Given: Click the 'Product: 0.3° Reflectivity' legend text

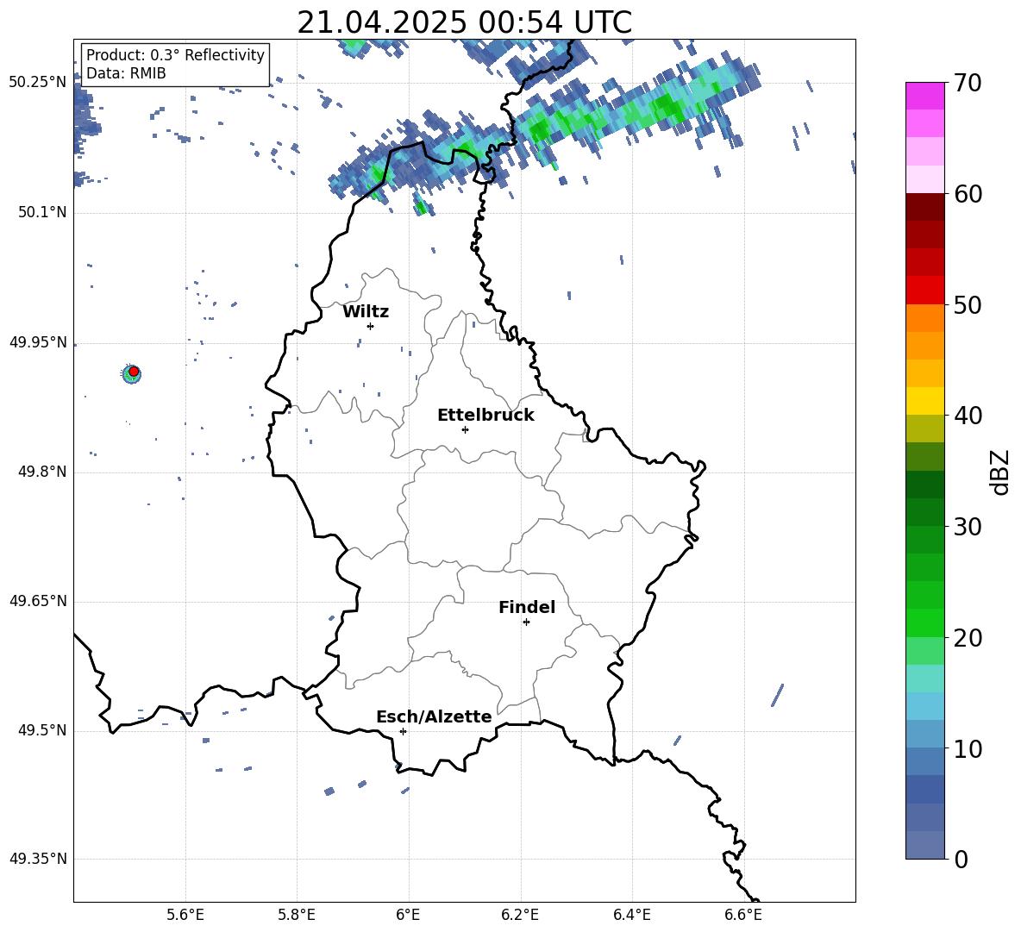Looking at the screenshot, I should [x=175, y=54].
